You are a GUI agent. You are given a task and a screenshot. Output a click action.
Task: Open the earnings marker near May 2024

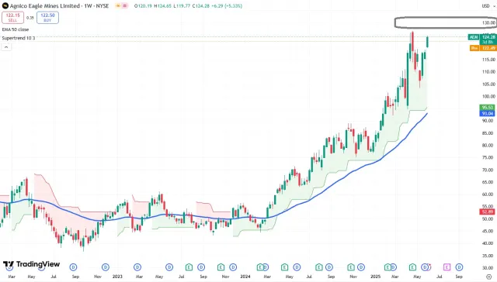(284, 267)
